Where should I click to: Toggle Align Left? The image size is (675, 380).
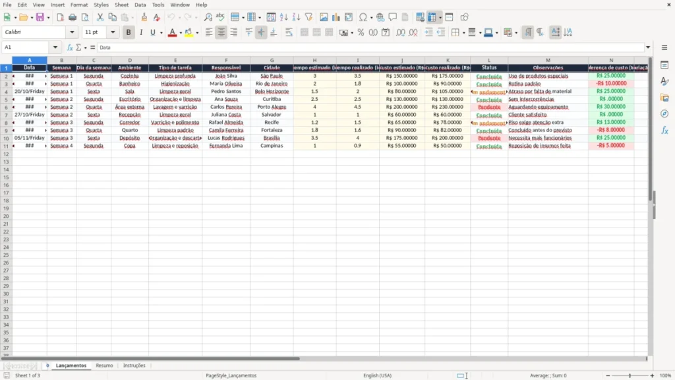click(209, 32)
